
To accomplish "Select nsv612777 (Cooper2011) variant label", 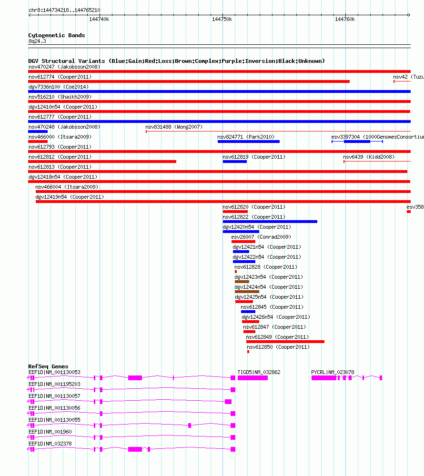I will click(60, 117).
